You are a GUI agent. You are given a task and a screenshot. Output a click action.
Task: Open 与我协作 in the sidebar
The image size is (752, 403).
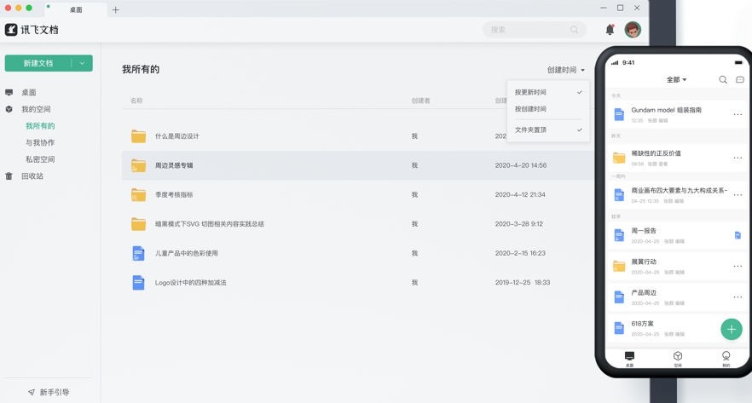(40, 143)
